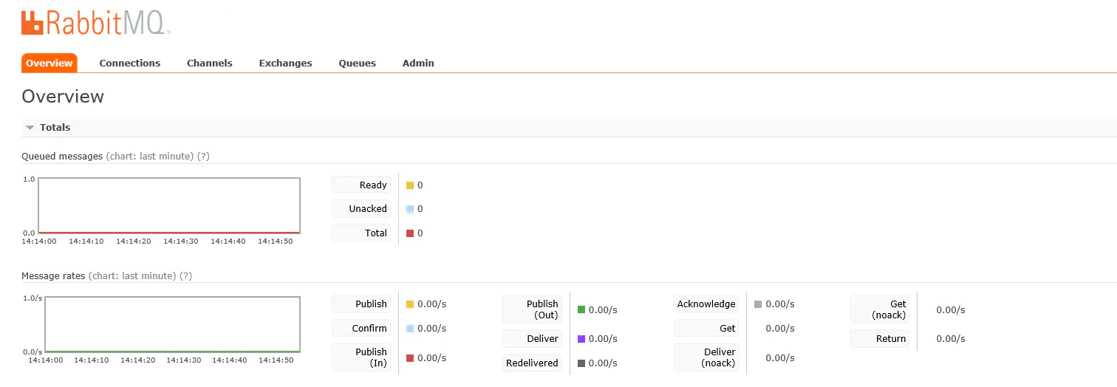
Task: Click the Queued messages chart area
Action: (x=169, y=205)
